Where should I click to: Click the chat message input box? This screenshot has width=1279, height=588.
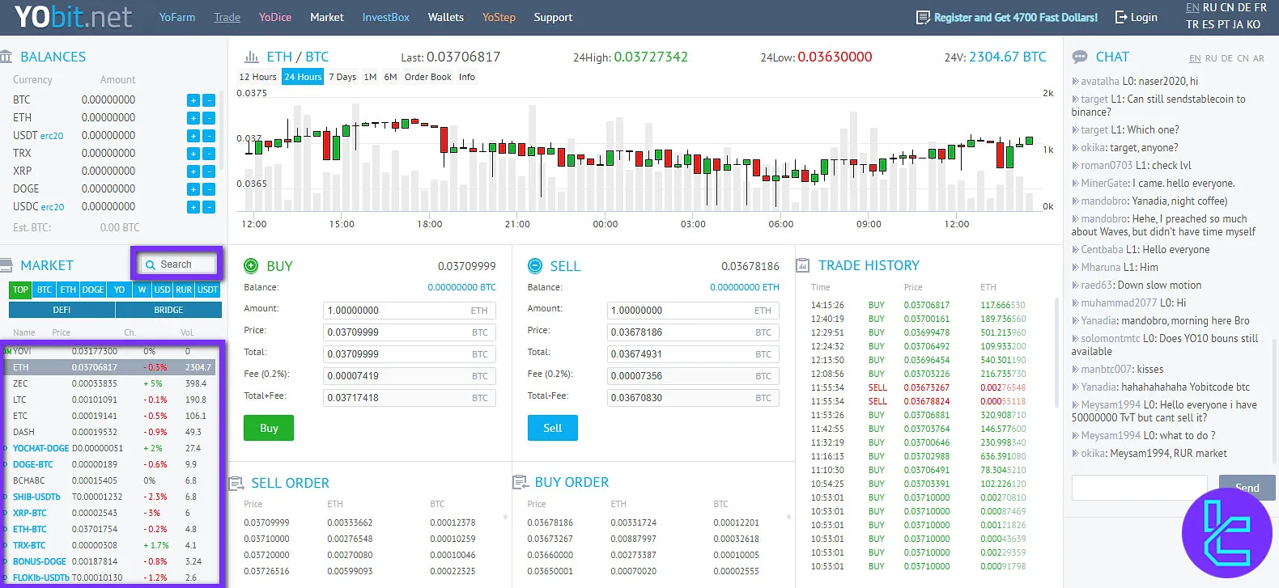[x=1139, y=488]
